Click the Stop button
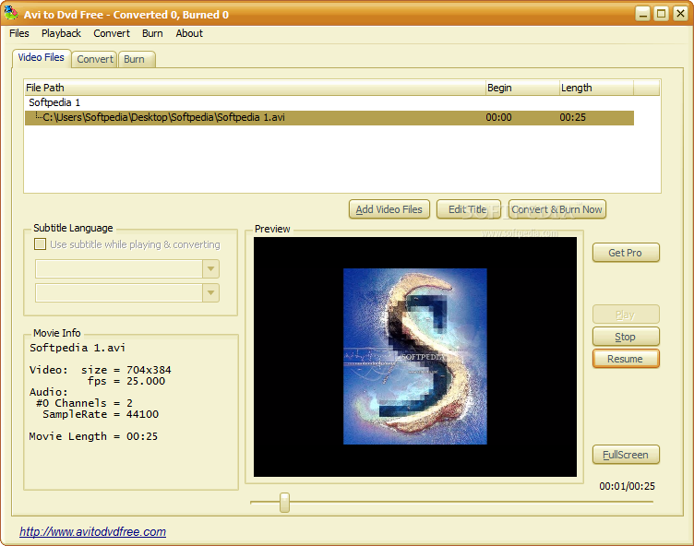 (x=626, y=337)
